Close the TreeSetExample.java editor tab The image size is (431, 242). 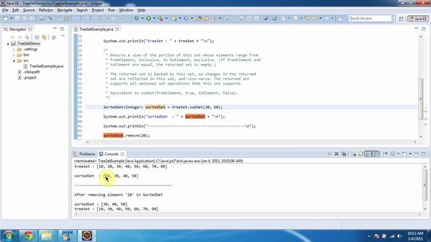pyautogui.click(x=117, y=29)
